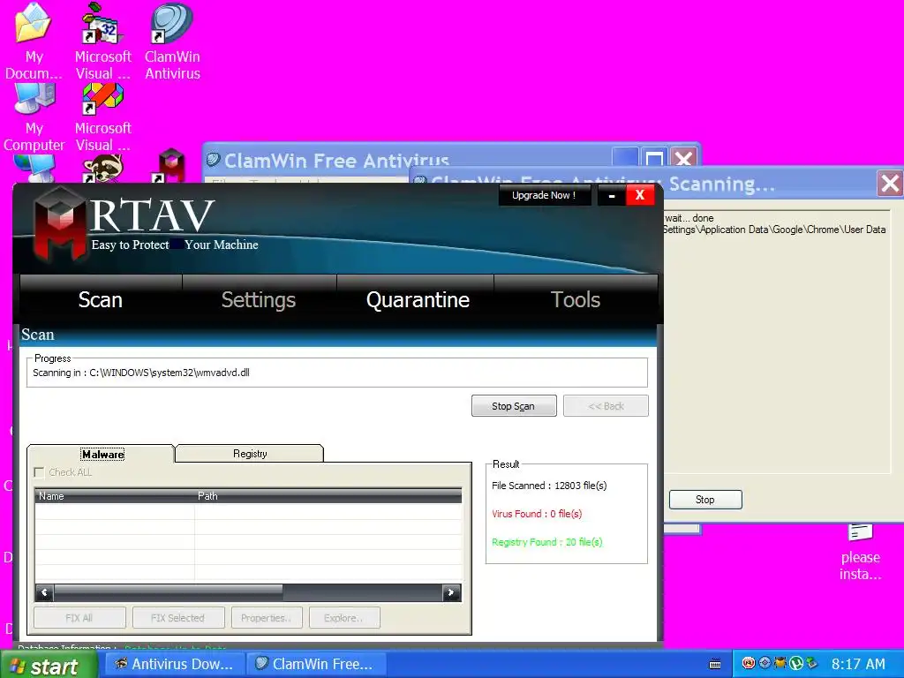
Task: Open the Scan section in RTAV
Action: [x=101, y=300]
